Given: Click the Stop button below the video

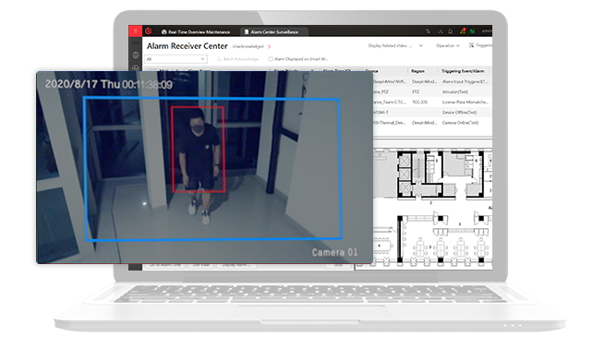Looking at the screenshot, I should pos(338,266).
